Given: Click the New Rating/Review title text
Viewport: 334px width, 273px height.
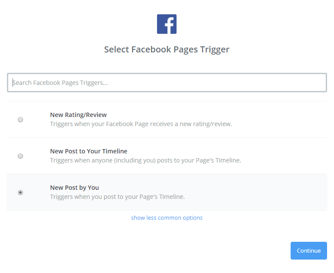Looking at the screenshot, I should tap(79, 115).
